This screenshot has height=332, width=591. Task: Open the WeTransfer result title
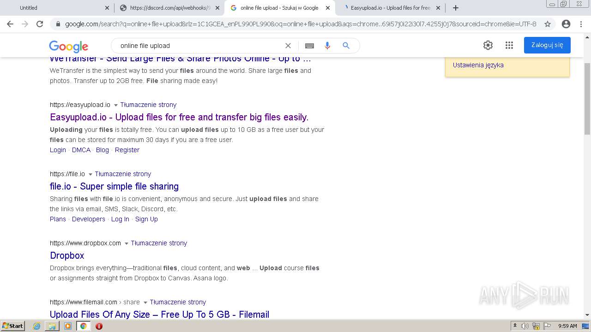180,59
